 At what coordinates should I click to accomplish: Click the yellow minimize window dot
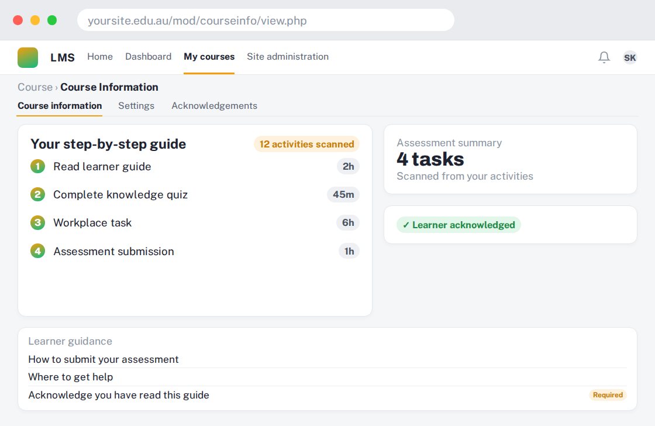point(35,20)
